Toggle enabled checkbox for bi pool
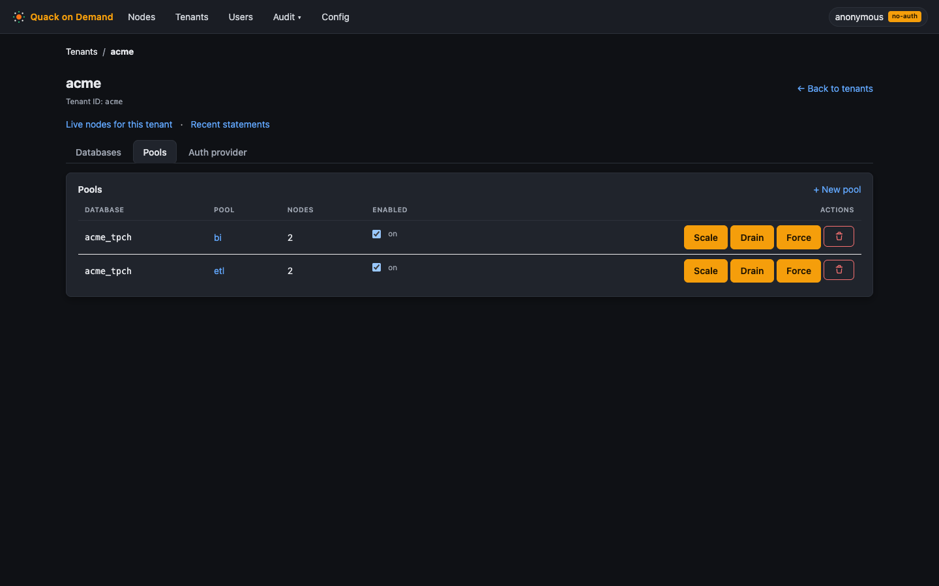Viewport: 939px width, 586px height. click(x=376, y=234)
